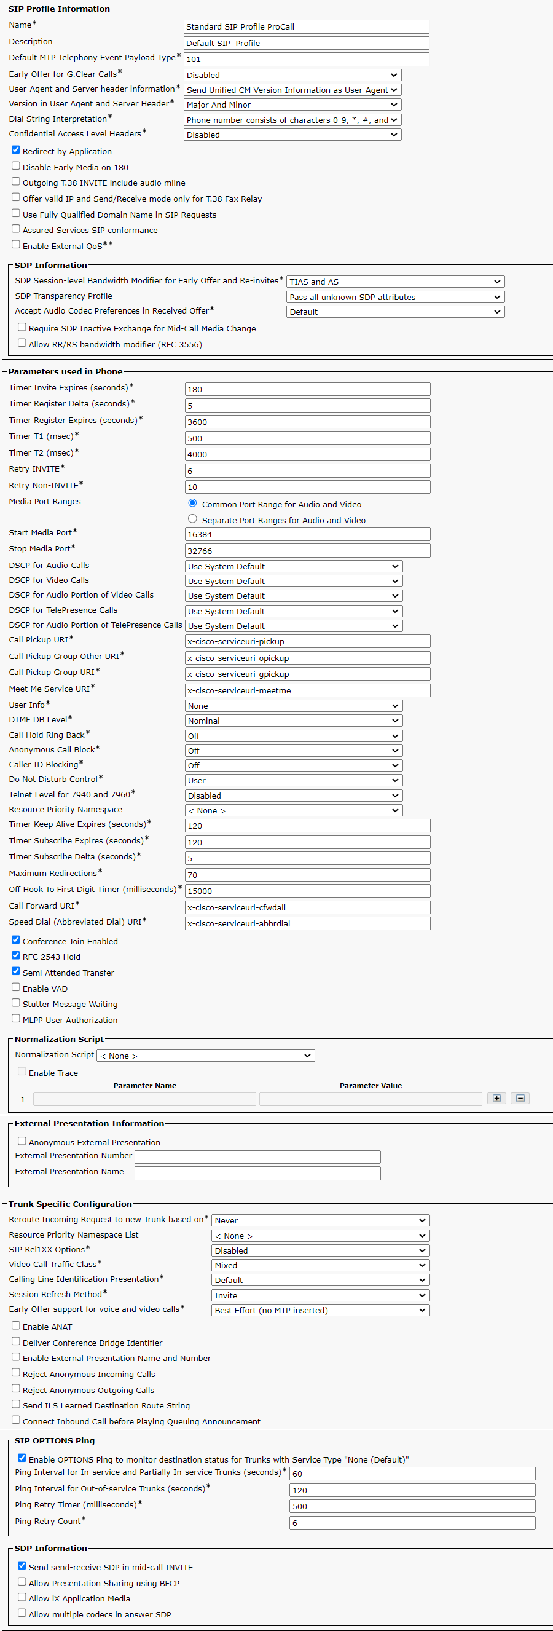Check Reject Anonymous Incoming Calls
The width and height of the screenshot is (553, 1631).
coord(16,1372)
